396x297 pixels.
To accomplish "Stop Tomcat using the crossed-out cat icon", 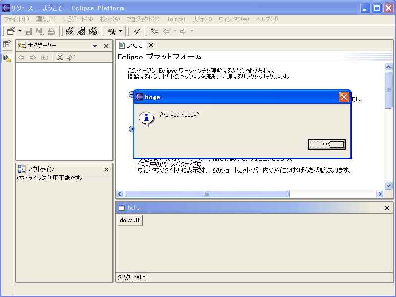I will (81, 31).
